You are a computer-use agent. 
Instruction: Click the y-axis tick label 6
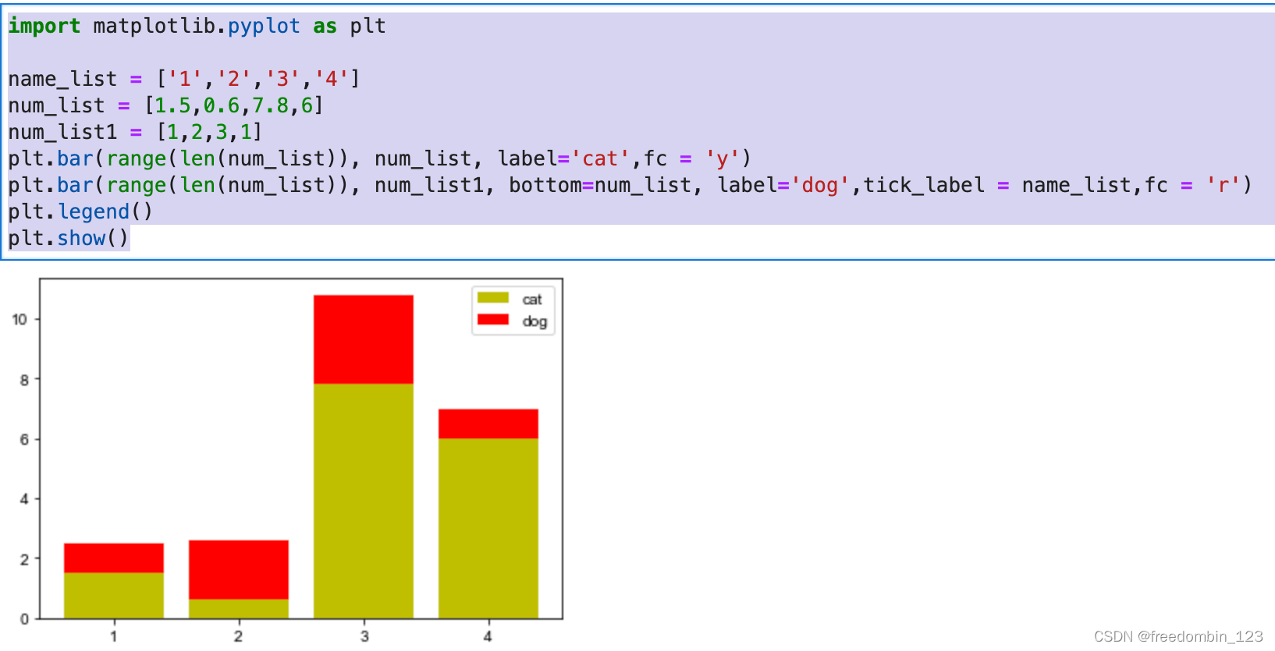(24, 439)
